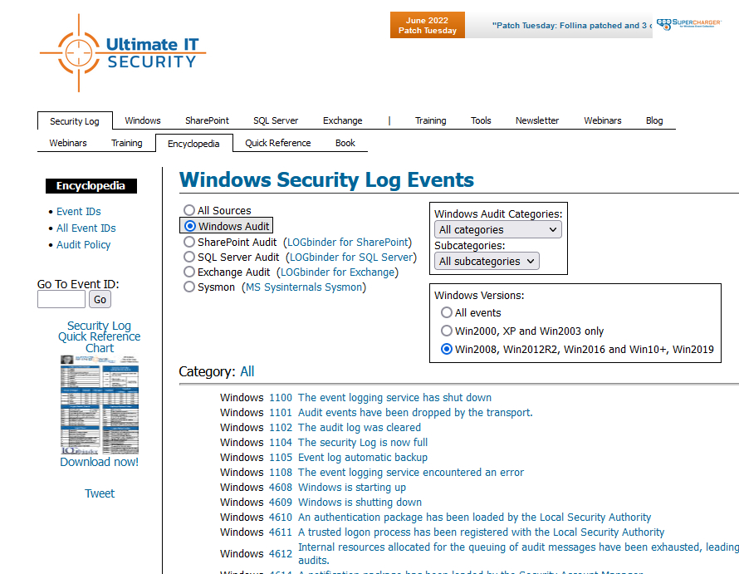739x574 pixels.
Task: Open the SuperCharger logo link
Action: click(688, 24)
